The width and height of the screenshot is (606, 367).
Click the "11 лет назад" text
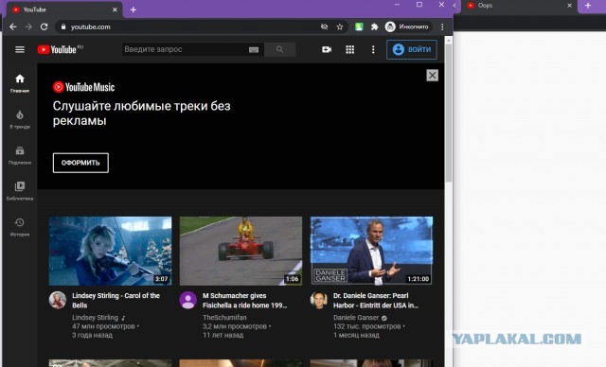tap(223, 336)
